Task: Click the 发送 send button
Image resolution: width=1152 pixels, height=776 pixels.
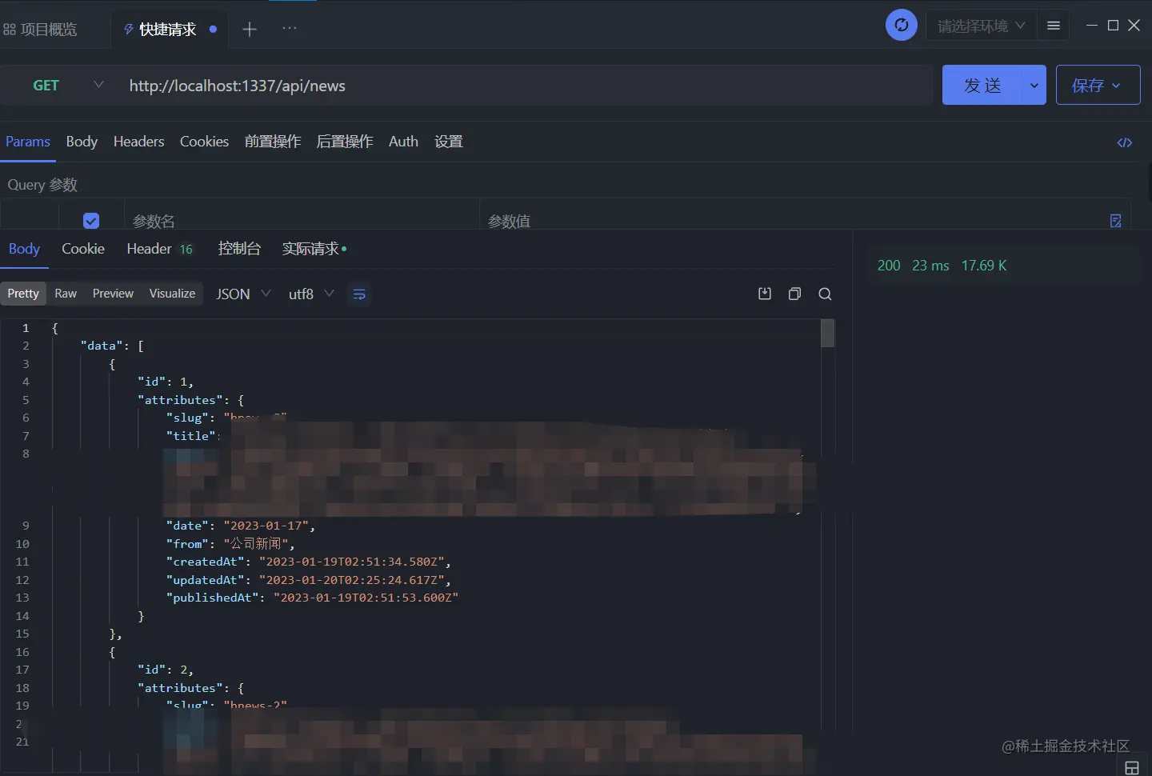Action: click(981, 85)
